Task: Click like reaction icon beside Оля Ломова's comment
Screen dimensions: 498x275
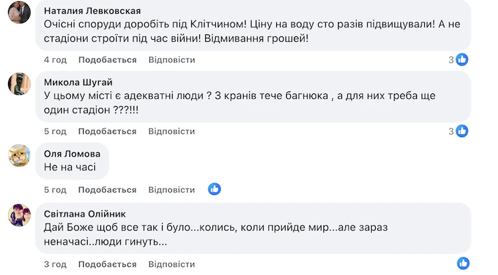Action: pyautogui.click(x=214, y=190)
